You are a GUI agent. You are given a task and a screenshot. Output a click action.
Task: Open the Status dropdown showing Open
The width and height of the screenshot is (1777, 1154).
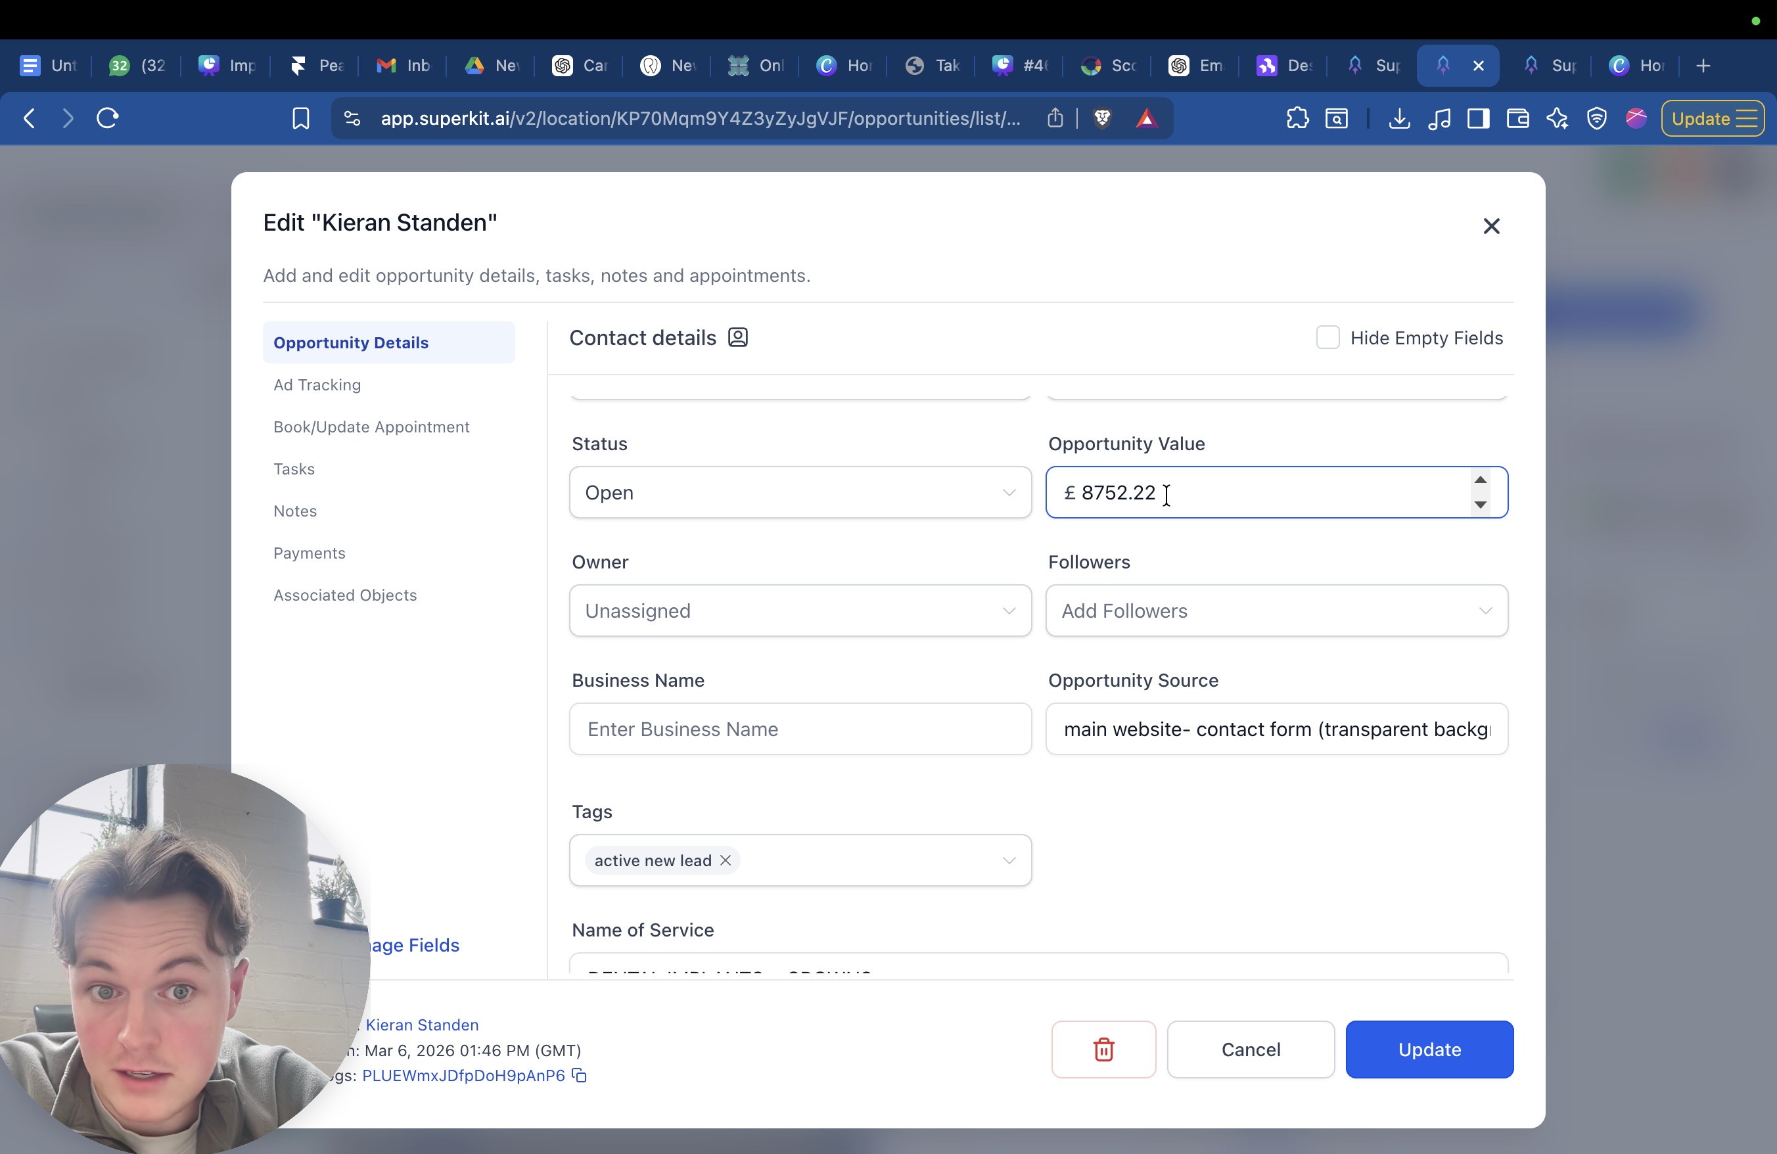800,493
